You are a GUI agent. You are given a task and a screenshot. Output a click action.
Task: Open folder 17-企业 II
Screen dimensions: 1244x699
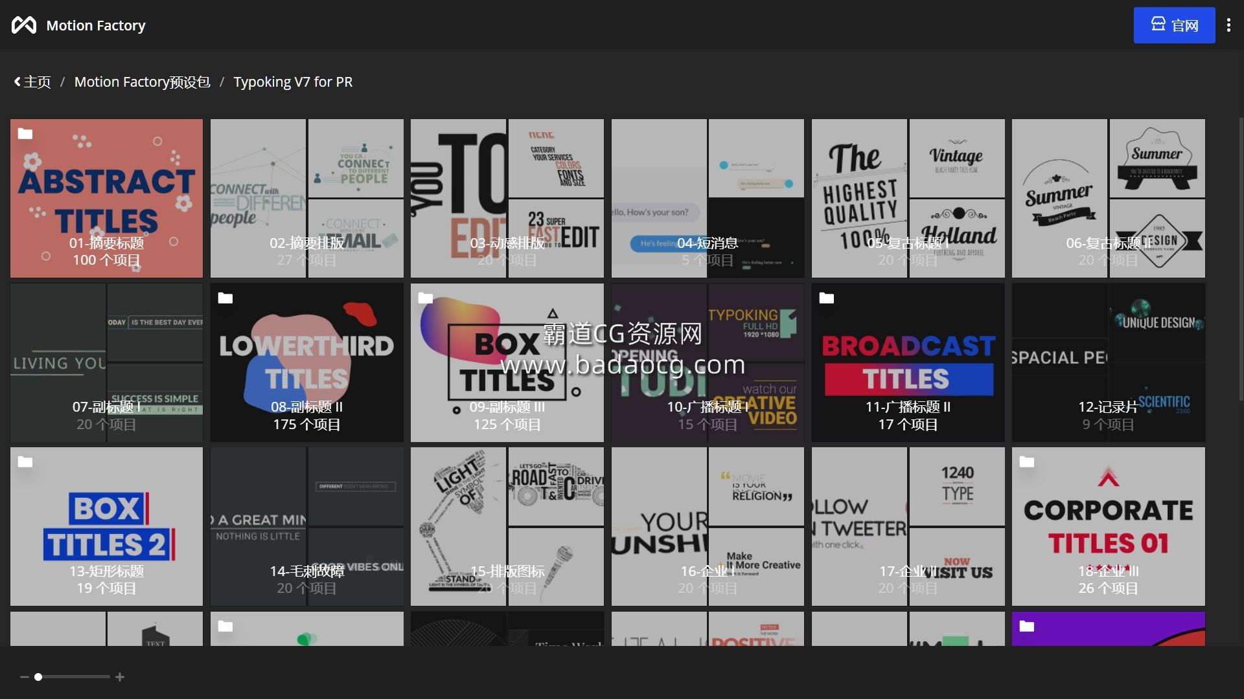tap(908, 526)
